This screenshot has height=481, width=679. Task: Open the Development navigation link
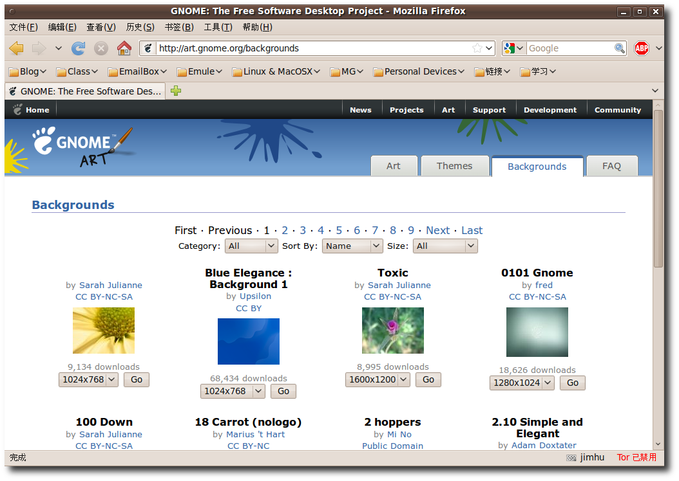pos(550,110)
